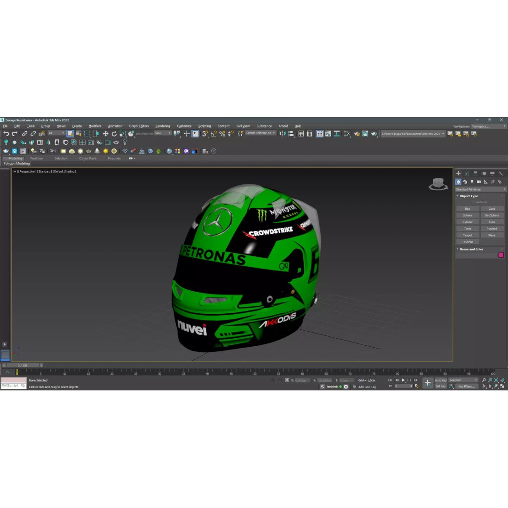
Task: Toggle the Scene Explorer
Action: 302,134
